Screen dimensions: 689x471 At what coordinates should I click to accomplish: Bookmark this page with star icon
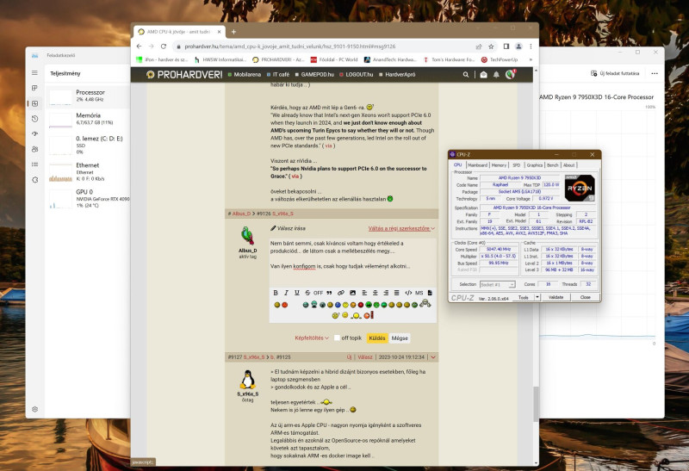(x=491, y=46)
